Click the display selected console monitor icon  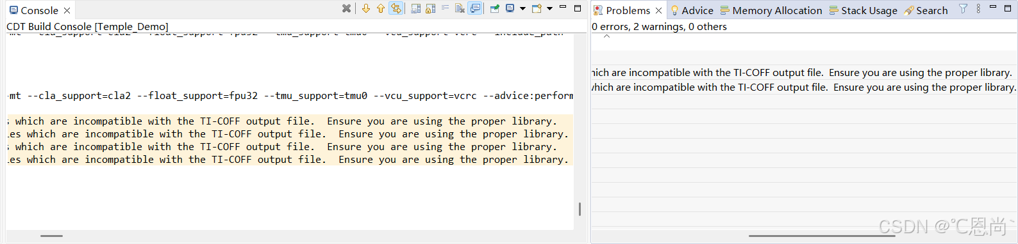pos(510,8)
